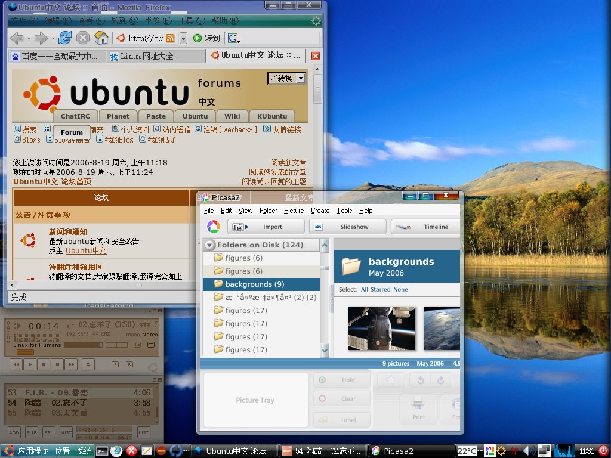Open the KUbuntu forum tab
Image resolution: width=611 pixels, height=458 pixels.
pyautogui.click(x=272, y=116)
